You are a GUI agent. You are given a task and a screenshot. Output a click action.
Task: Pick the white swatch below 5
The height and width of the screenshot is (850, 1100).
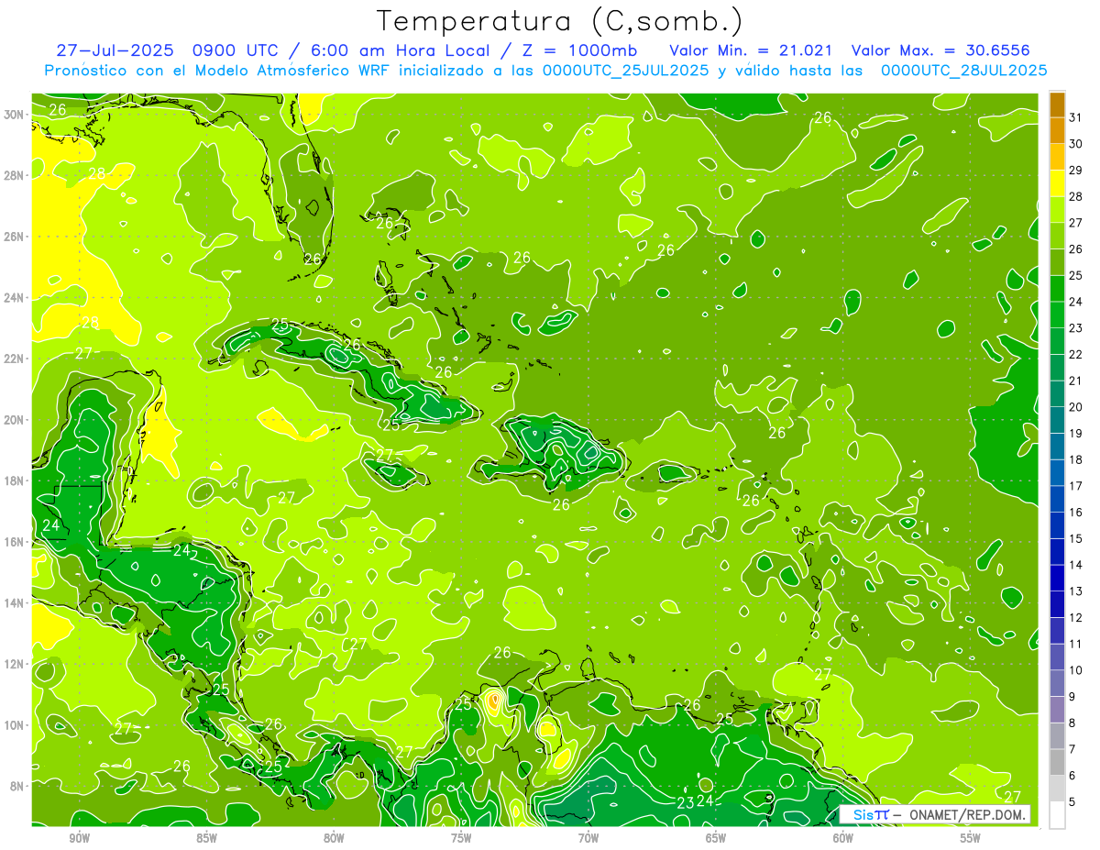coord(1057,815)
